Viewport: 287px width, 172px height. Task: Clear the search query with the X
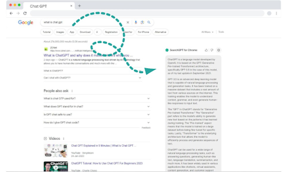point(128,22)
